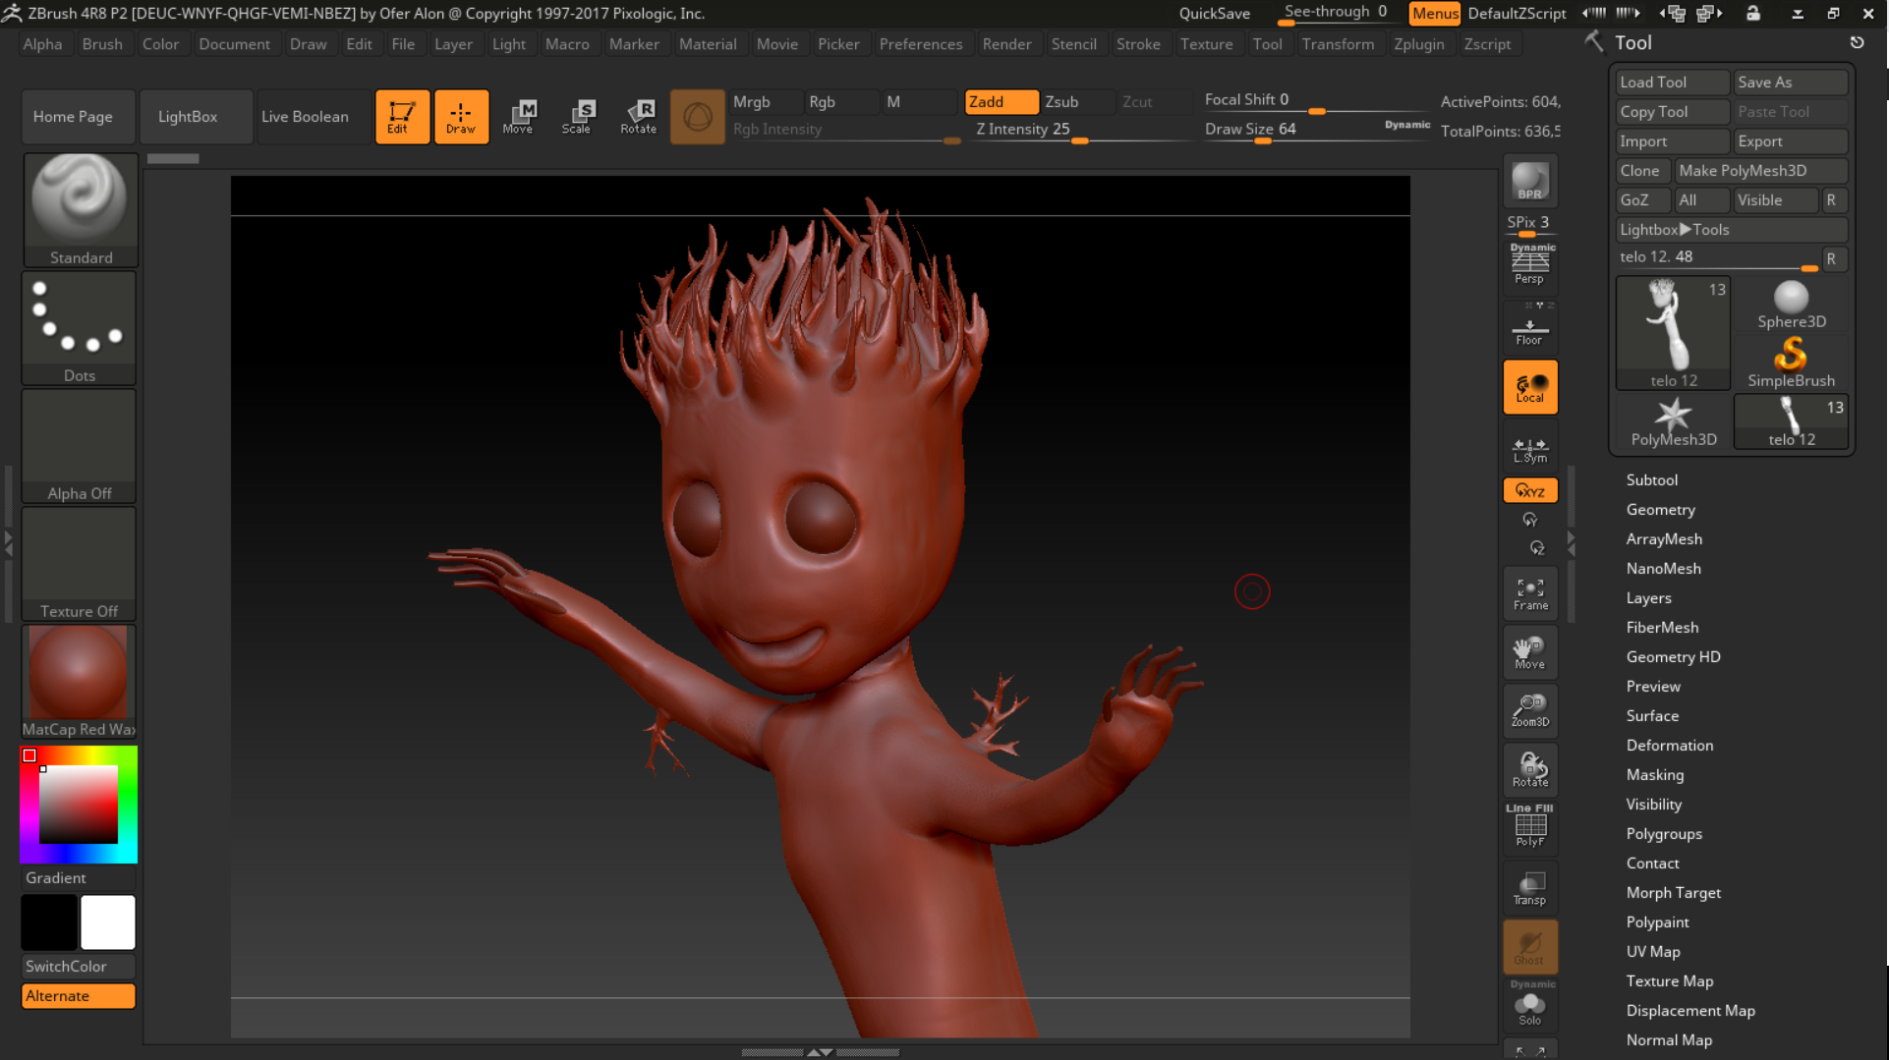1889x1060 pixels.
Task: Open the Alpha Off selector
Action: pos(80,446)
